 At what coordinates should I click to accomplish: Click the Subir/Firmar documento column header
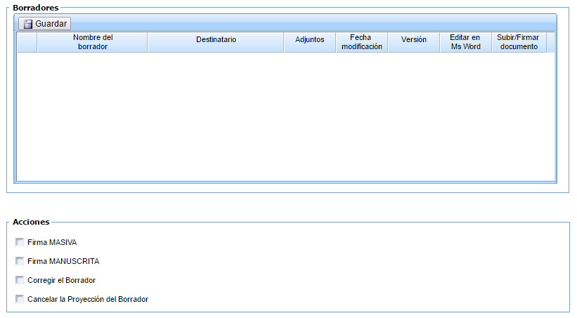click(x=519, y=42)
